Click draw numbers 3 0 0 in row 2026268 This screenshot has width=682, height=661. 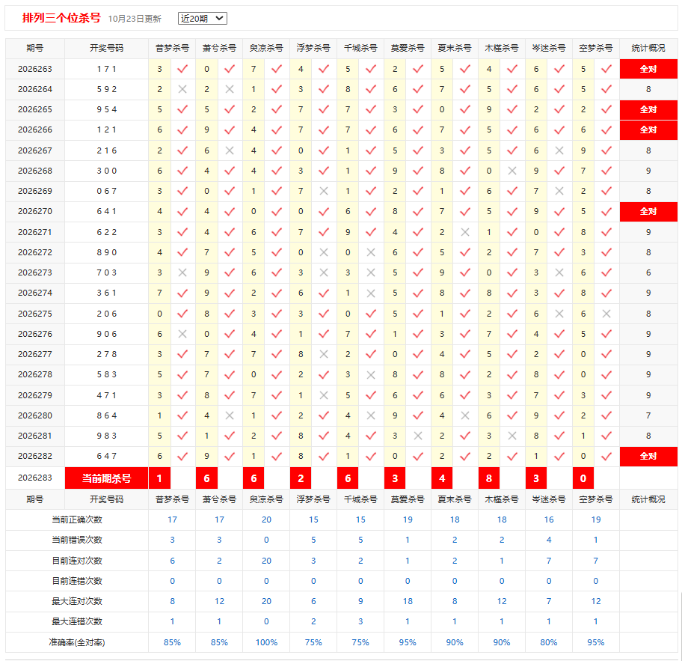click(106, 171)
